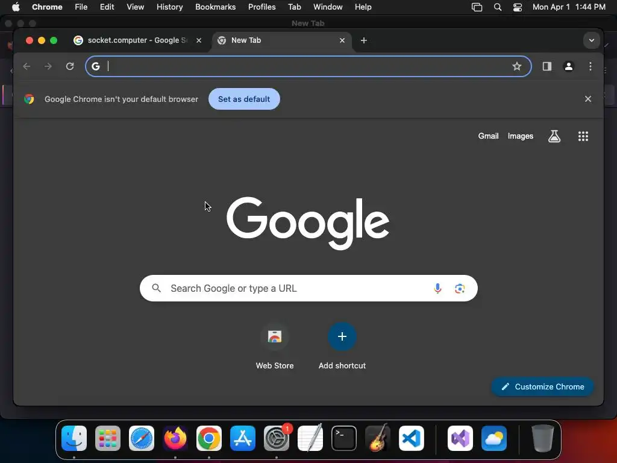This screenshot has width=617, height=463.
Task: Click the date and time clock
Action: (569, 7)
